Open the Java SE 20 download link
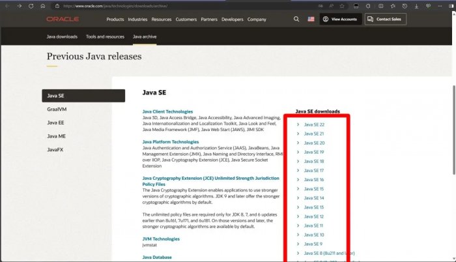 click(314, 143)
